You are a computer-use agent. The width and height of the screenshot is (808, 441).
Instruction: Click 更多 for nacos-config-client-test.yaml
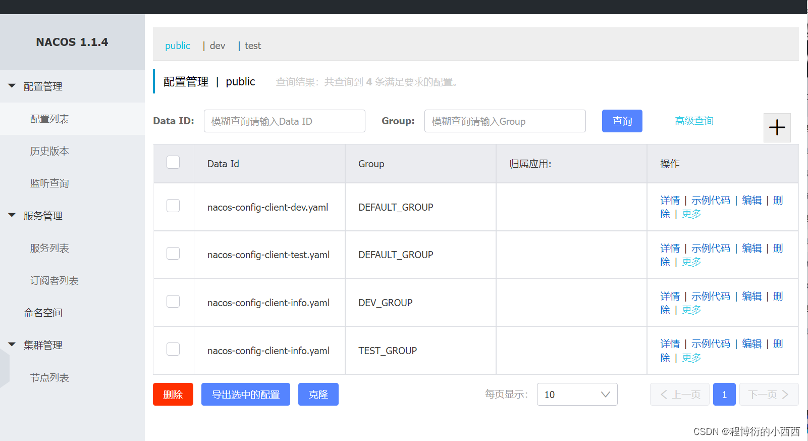click(x=691, y=262)
